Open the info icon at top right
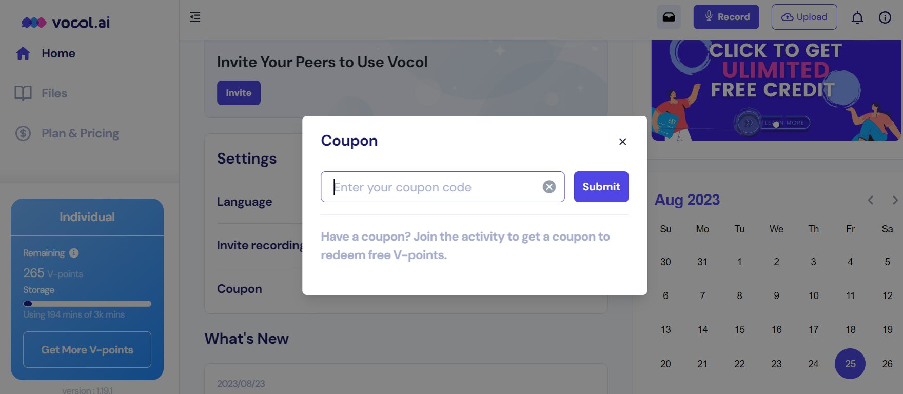 (885, 17)
